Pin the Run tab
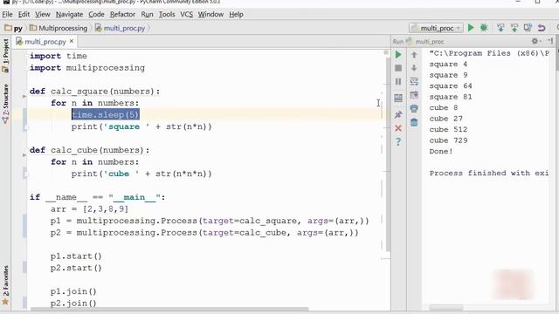This screenshot has height=314, width=559. tap(398, 114)
